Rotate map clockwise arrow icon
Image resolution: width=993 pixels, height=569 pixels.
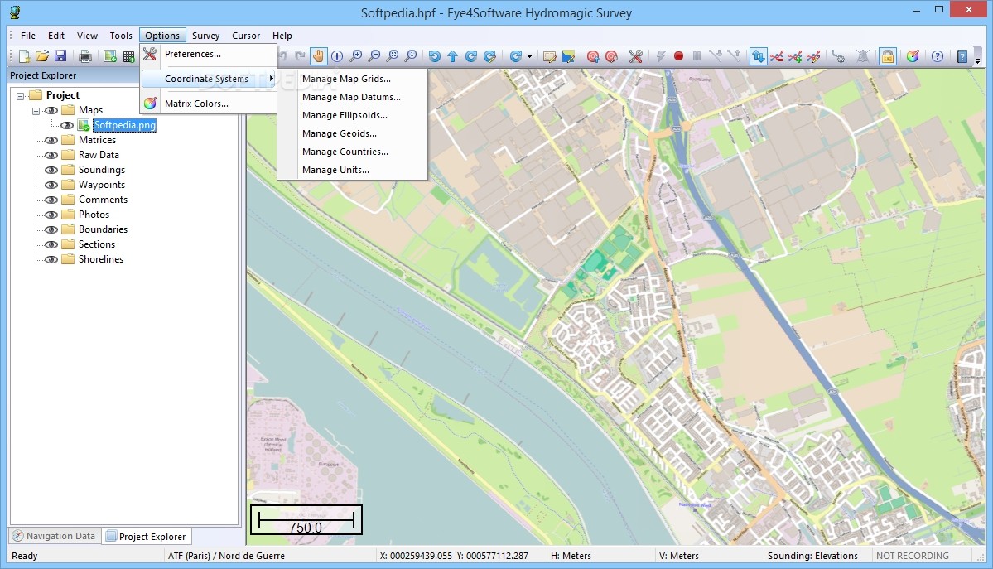(x=471, y=56)
